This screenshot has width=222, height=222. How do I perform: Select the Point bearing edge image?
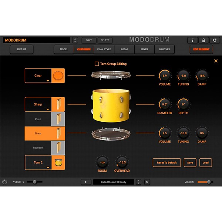tap(58, 119)
